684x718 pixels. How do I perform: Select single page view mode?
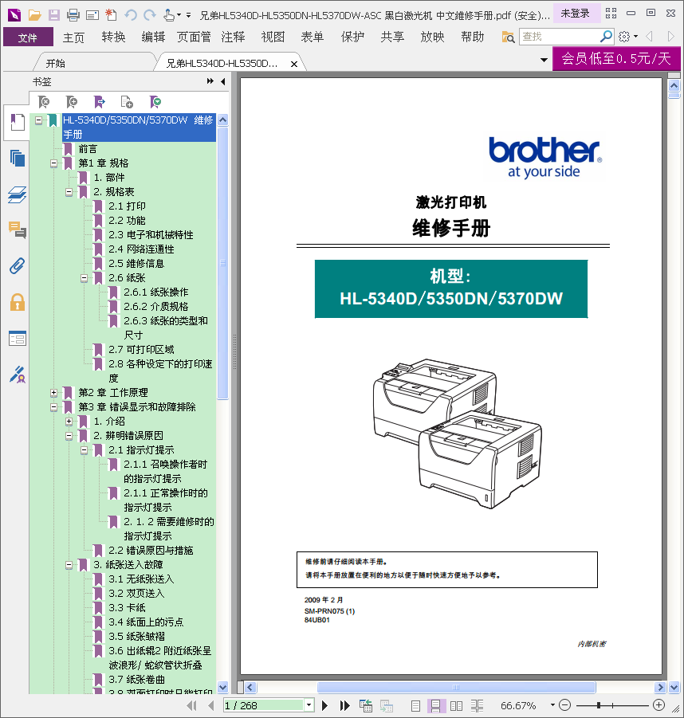pyautogui.click(x=415, y=705)
